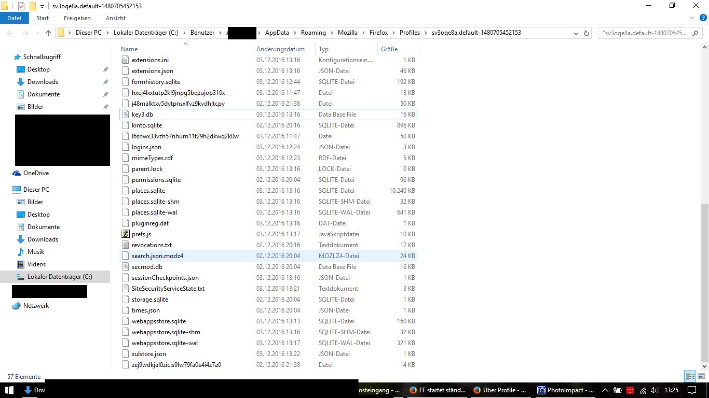
Task: Click the extensions.ini file icon
Action: [125, 60]
